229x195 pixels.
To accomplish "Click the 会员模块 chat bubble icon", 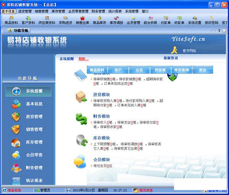I will click(x=80, y=161).
